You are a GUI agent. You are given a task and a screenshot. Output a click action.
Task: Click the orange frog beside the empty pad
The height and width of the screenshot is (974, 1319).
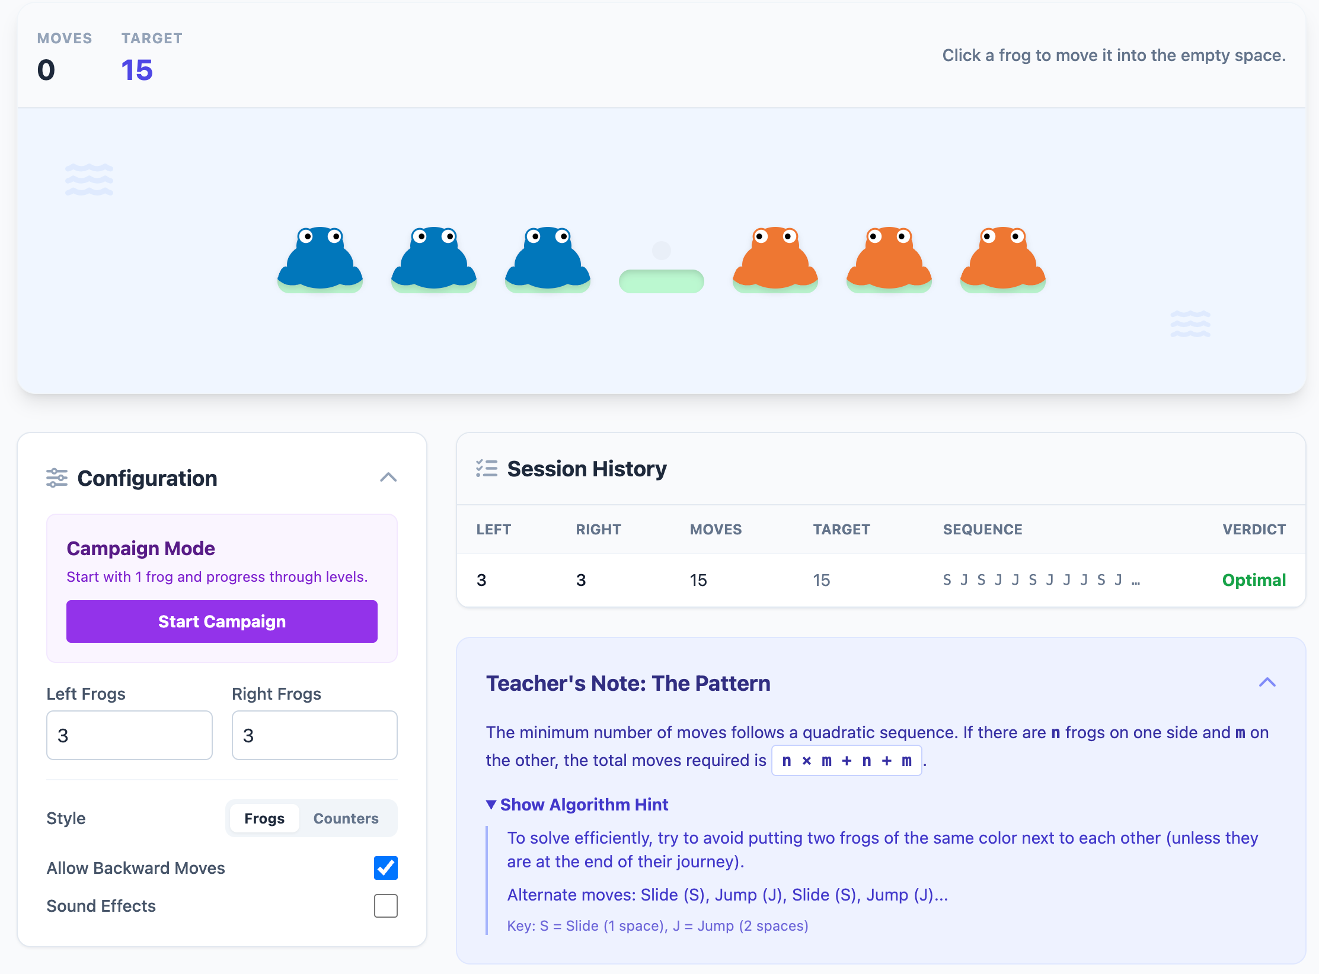pos(775,259)
